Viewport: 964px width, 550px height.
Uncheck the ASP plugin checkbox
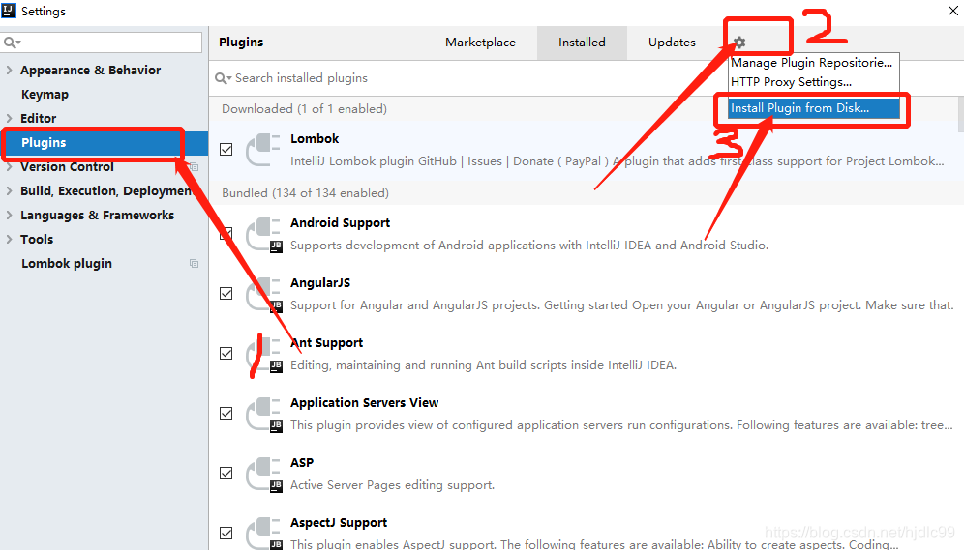(226, 474)
